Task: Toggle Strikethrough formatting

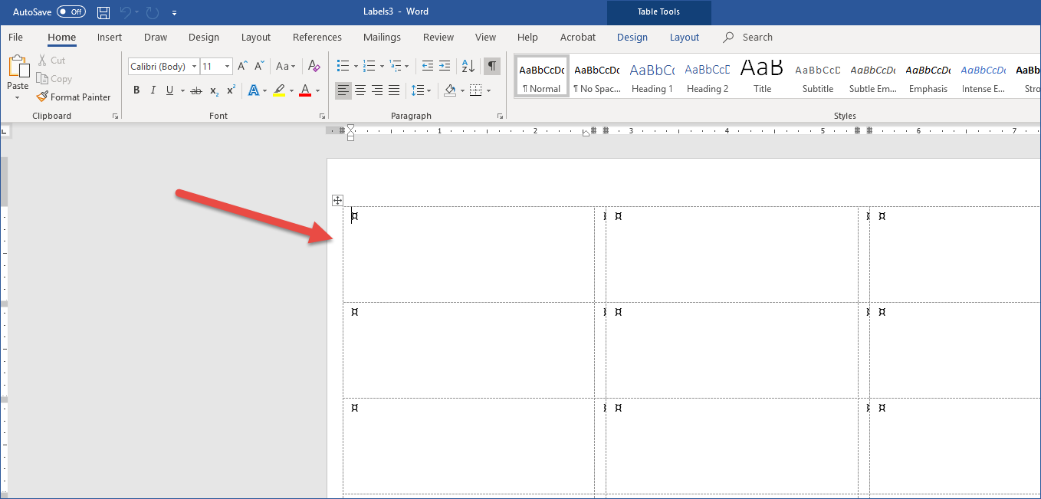Action: coord(195,90)
